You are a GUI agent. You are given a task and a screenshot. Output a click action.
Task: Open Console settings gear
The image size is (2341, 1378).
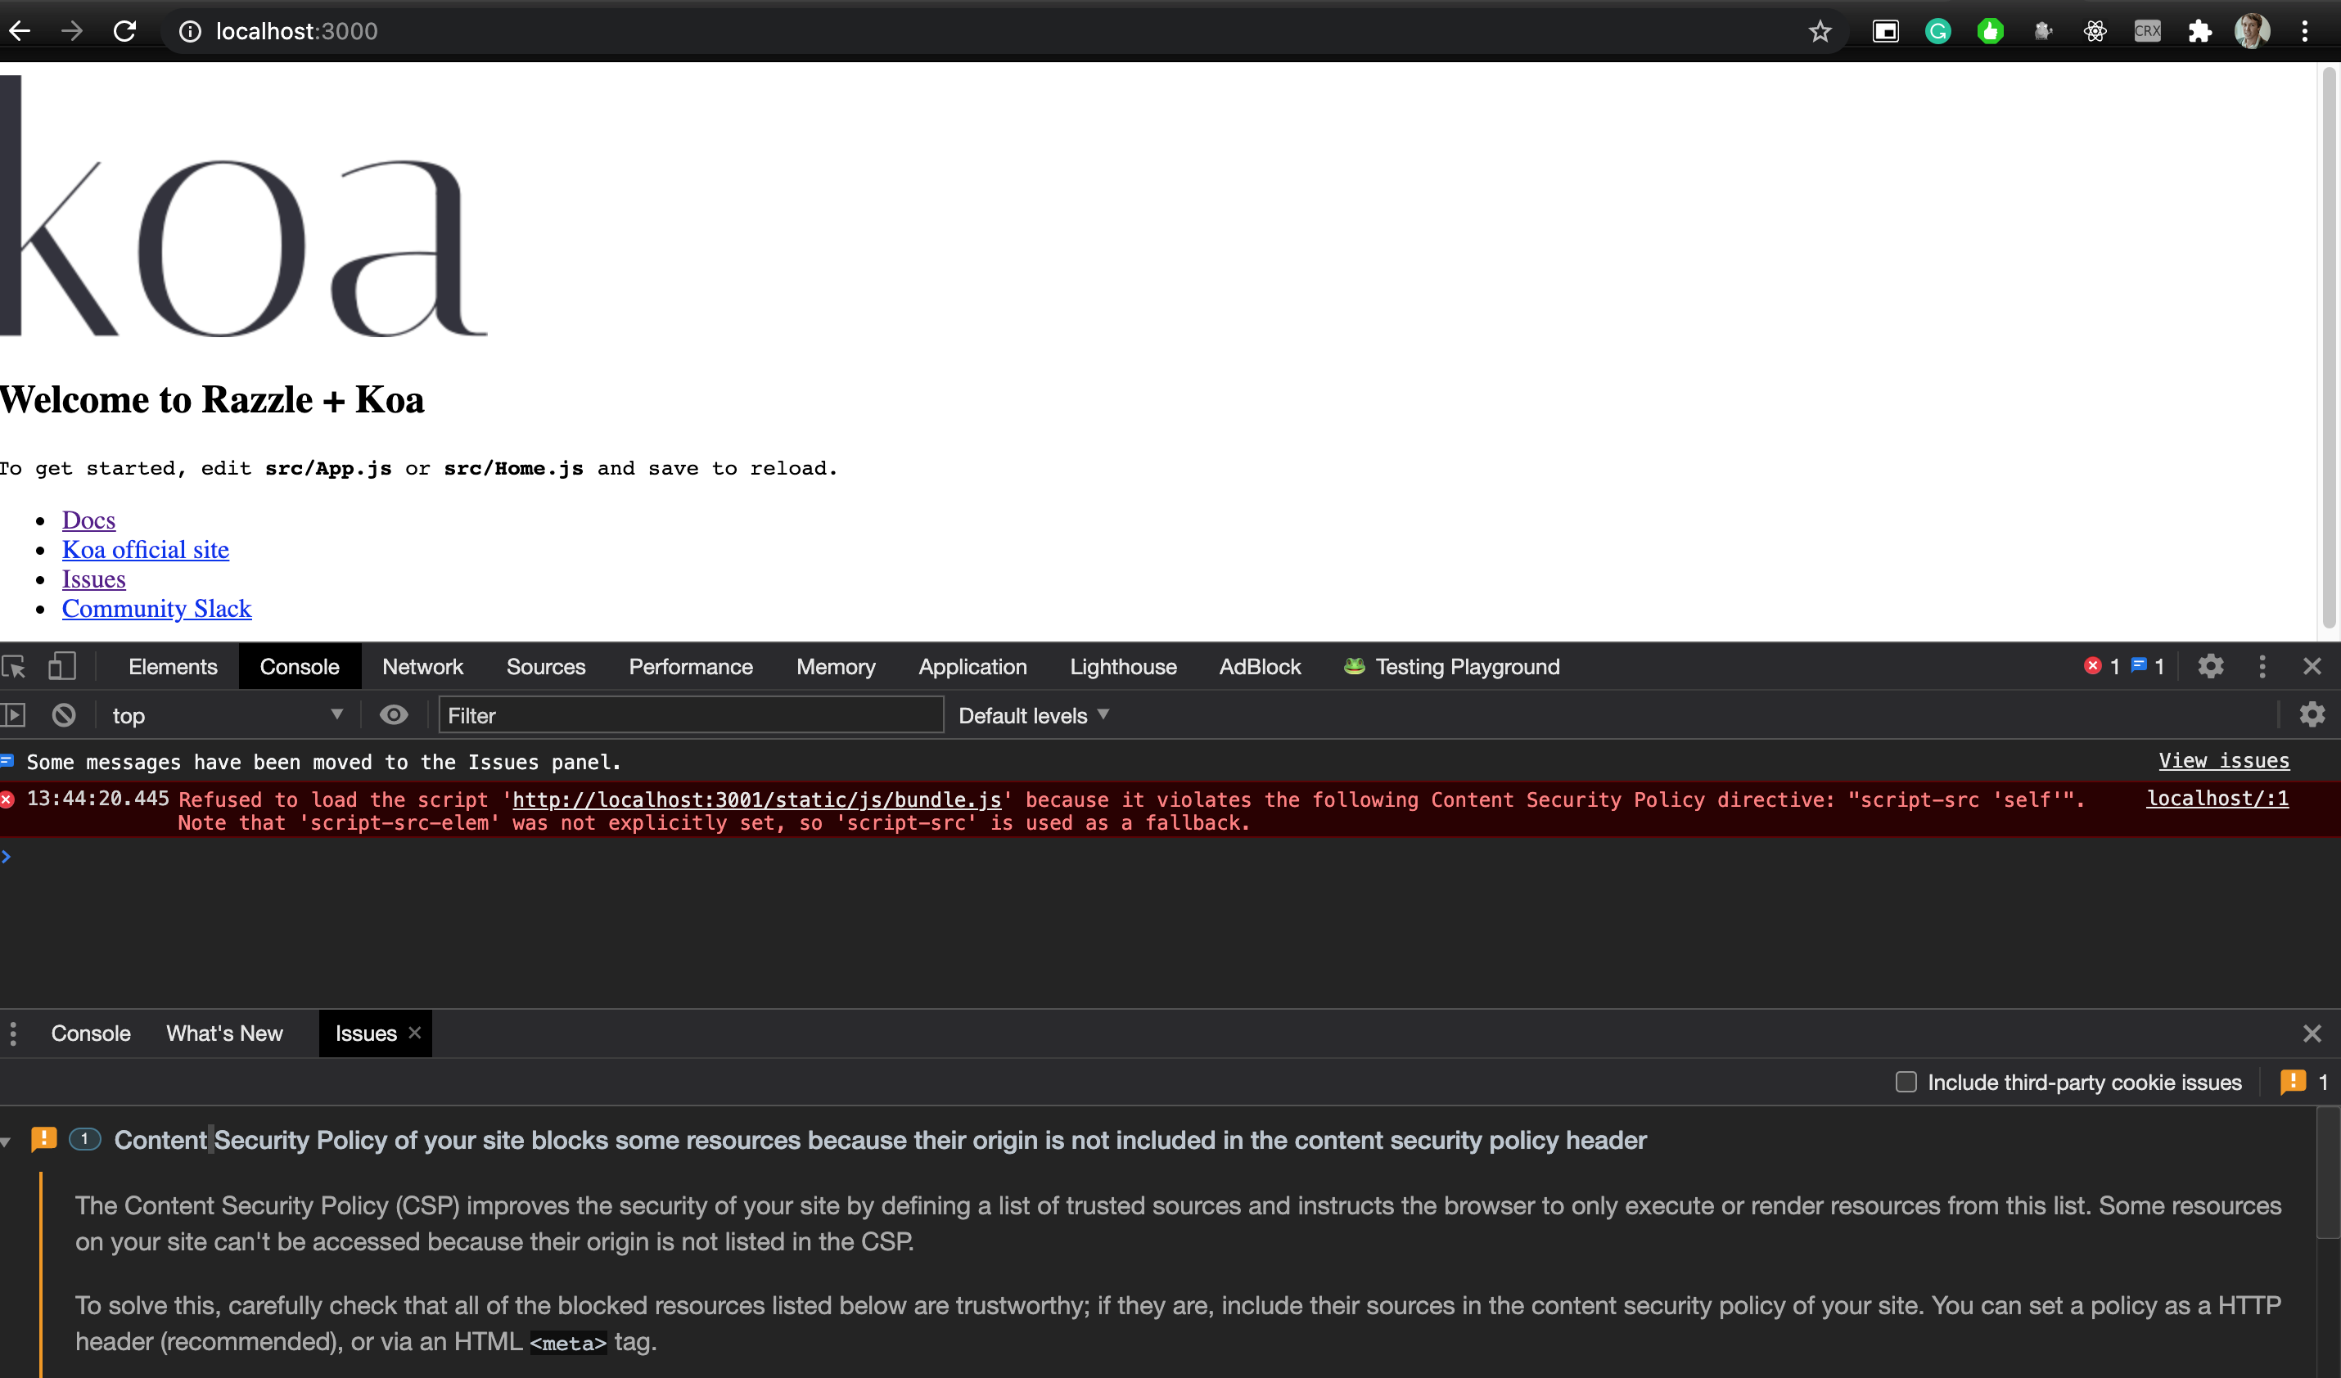click(x=2312, y=714)
